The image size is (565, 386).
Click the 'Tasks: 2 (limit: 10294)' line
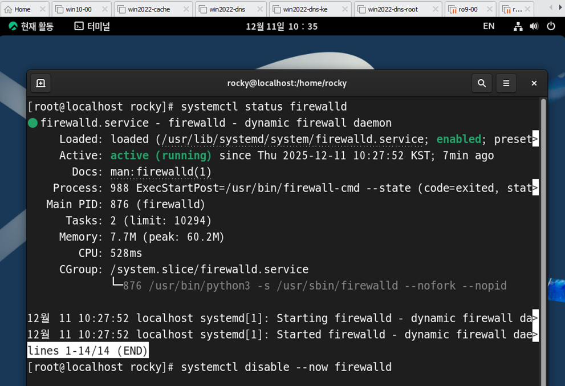click(139, 221)
